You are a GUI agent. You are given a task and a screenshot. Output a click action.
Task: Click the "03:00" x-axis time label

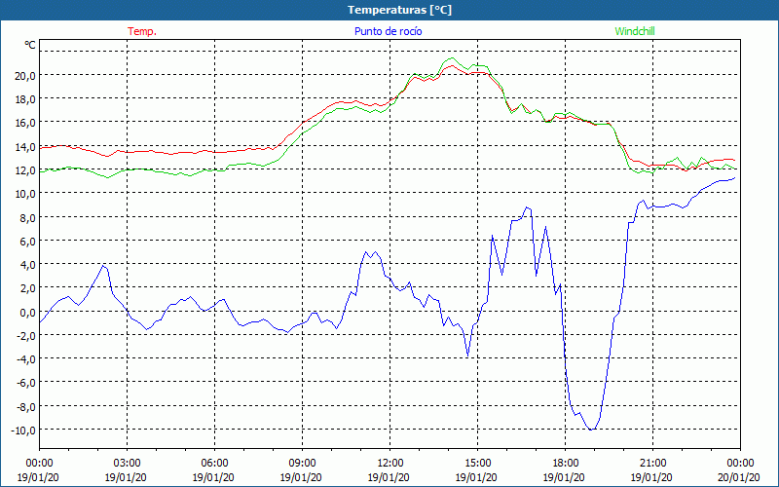coord(127,464)
